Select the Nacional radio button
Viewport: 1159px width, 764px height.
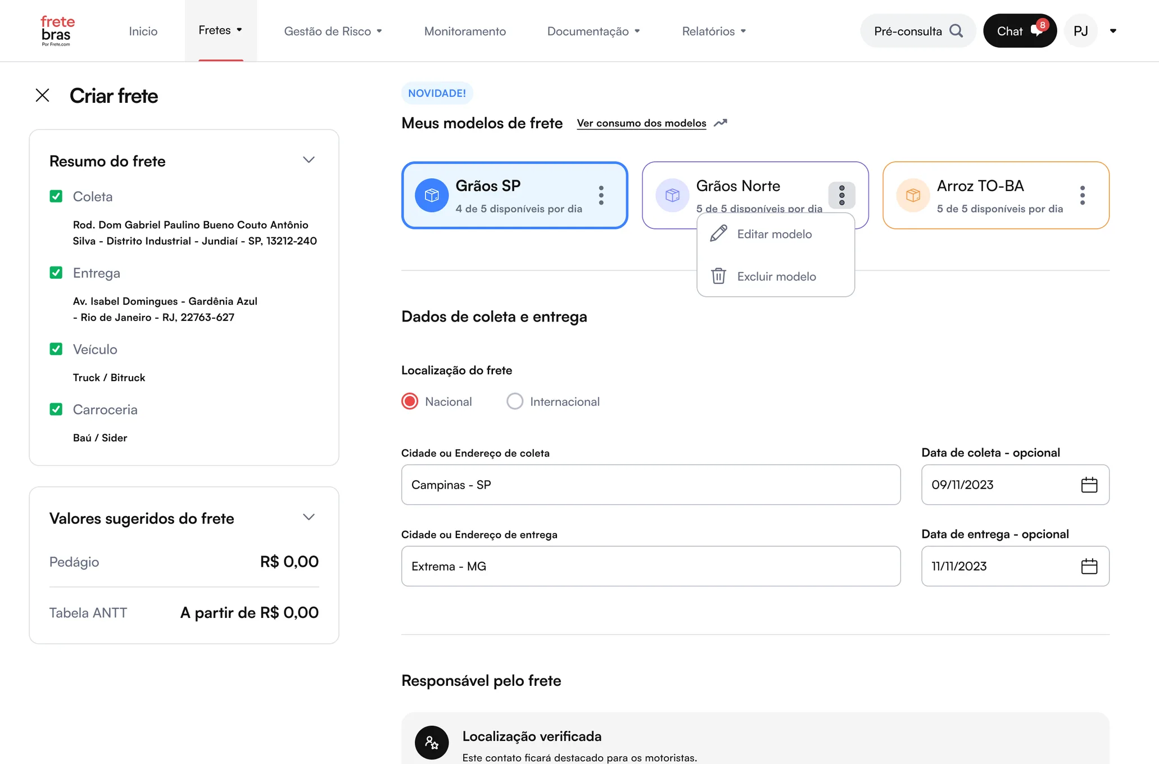tap(410, 401)
